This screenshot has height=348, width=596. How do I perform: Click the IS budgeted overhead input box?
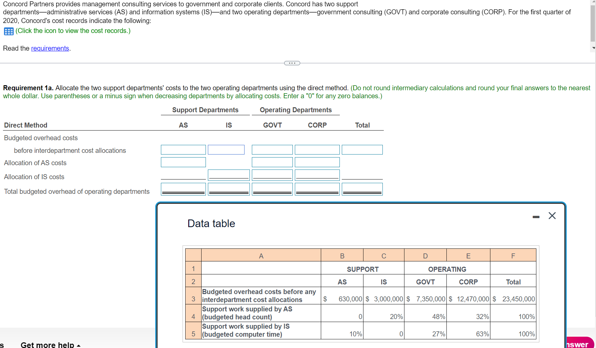click(x=226, y=150)
